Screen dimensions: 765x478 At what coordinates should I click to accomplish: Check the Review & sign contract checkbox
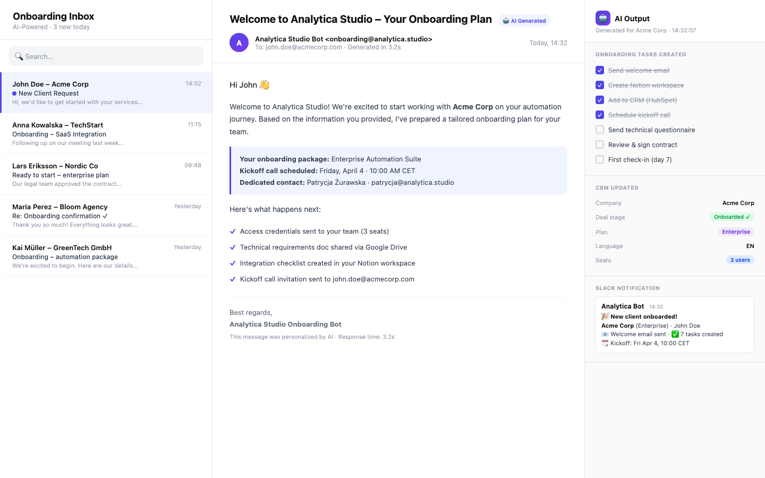(x=600, y=144)
